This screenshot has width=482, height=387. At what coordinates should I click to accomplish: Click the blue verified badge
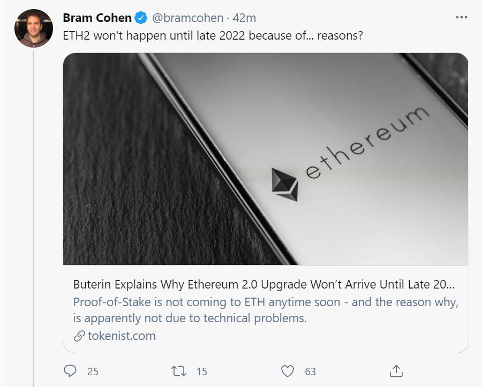(x=141, y=18)
